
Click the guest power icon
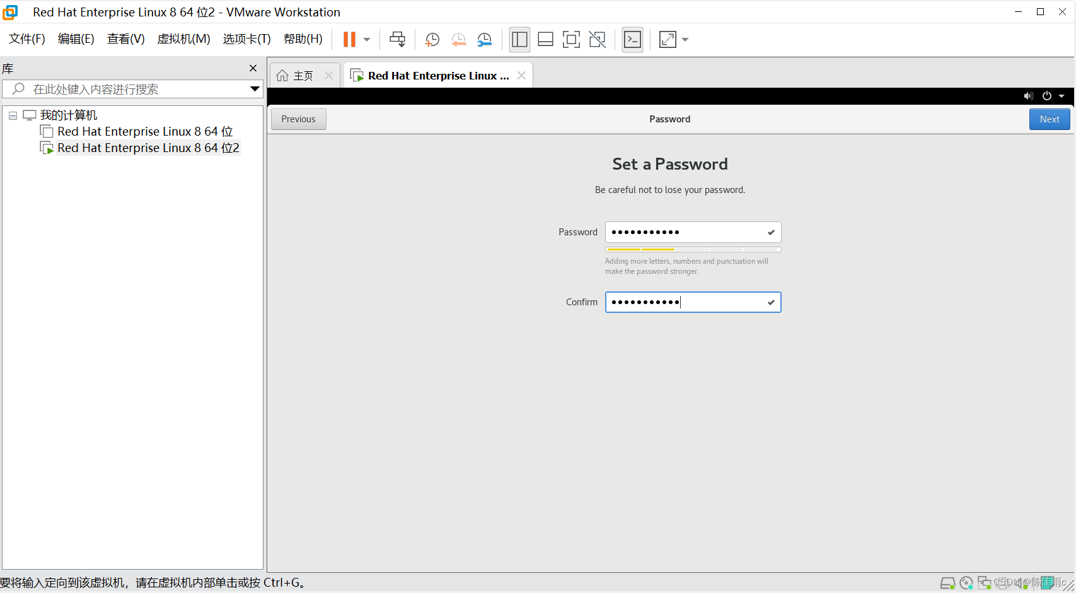[x=1047, y=96]
